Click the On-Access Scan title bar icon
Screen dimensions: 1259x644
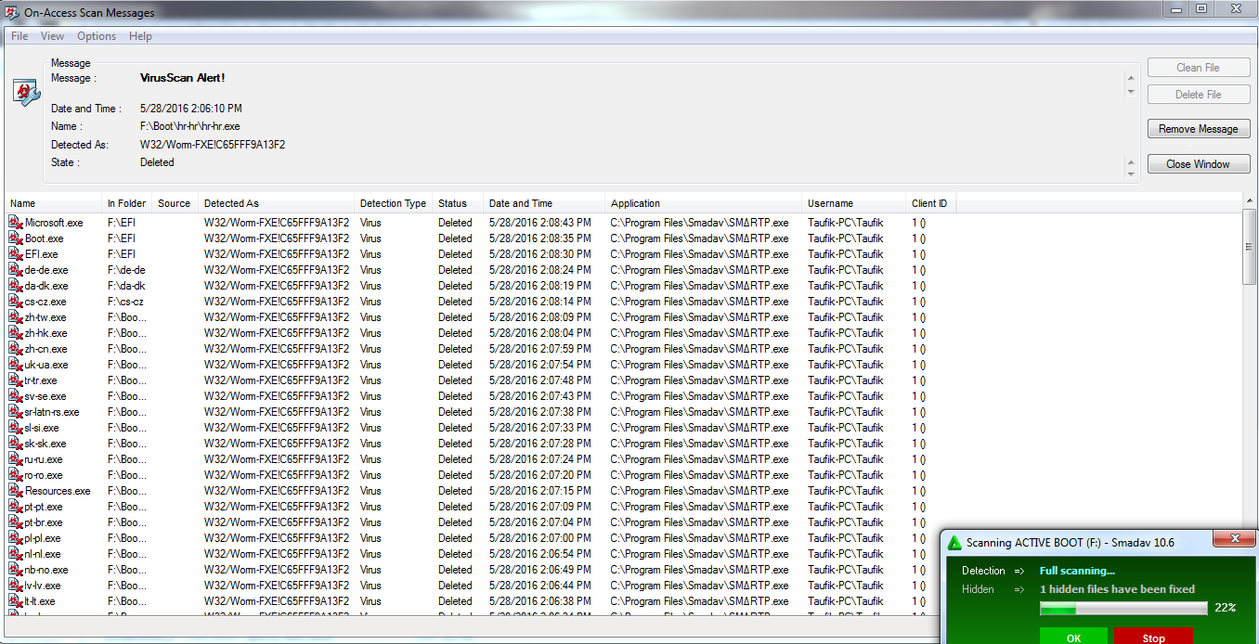[9, 12]
